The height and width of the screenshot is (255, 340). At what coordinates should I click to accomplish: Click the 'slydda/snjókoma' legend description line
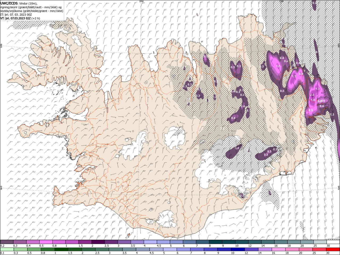coord(32,11)
